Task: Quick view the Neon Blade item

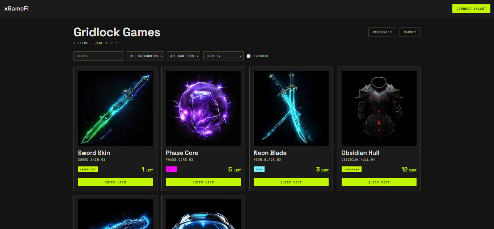Action: tap(291, 182)
